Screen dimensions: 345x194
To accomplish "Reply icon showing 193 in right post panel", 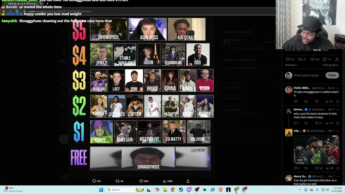I will click(x=288, y=59).
